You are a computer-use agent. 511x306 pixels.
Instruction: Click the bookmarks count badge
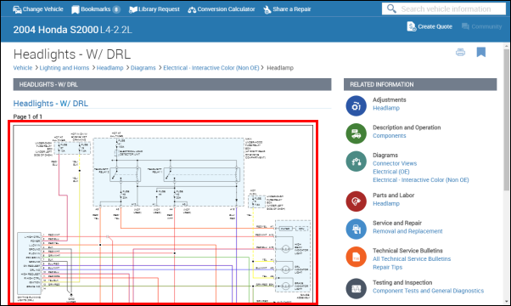[x=116, y=9]
